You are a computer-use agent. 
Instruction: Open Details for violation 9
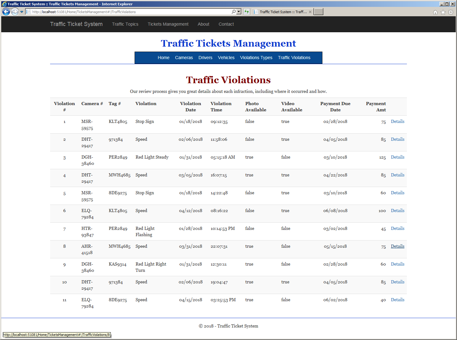click(398, 264)
